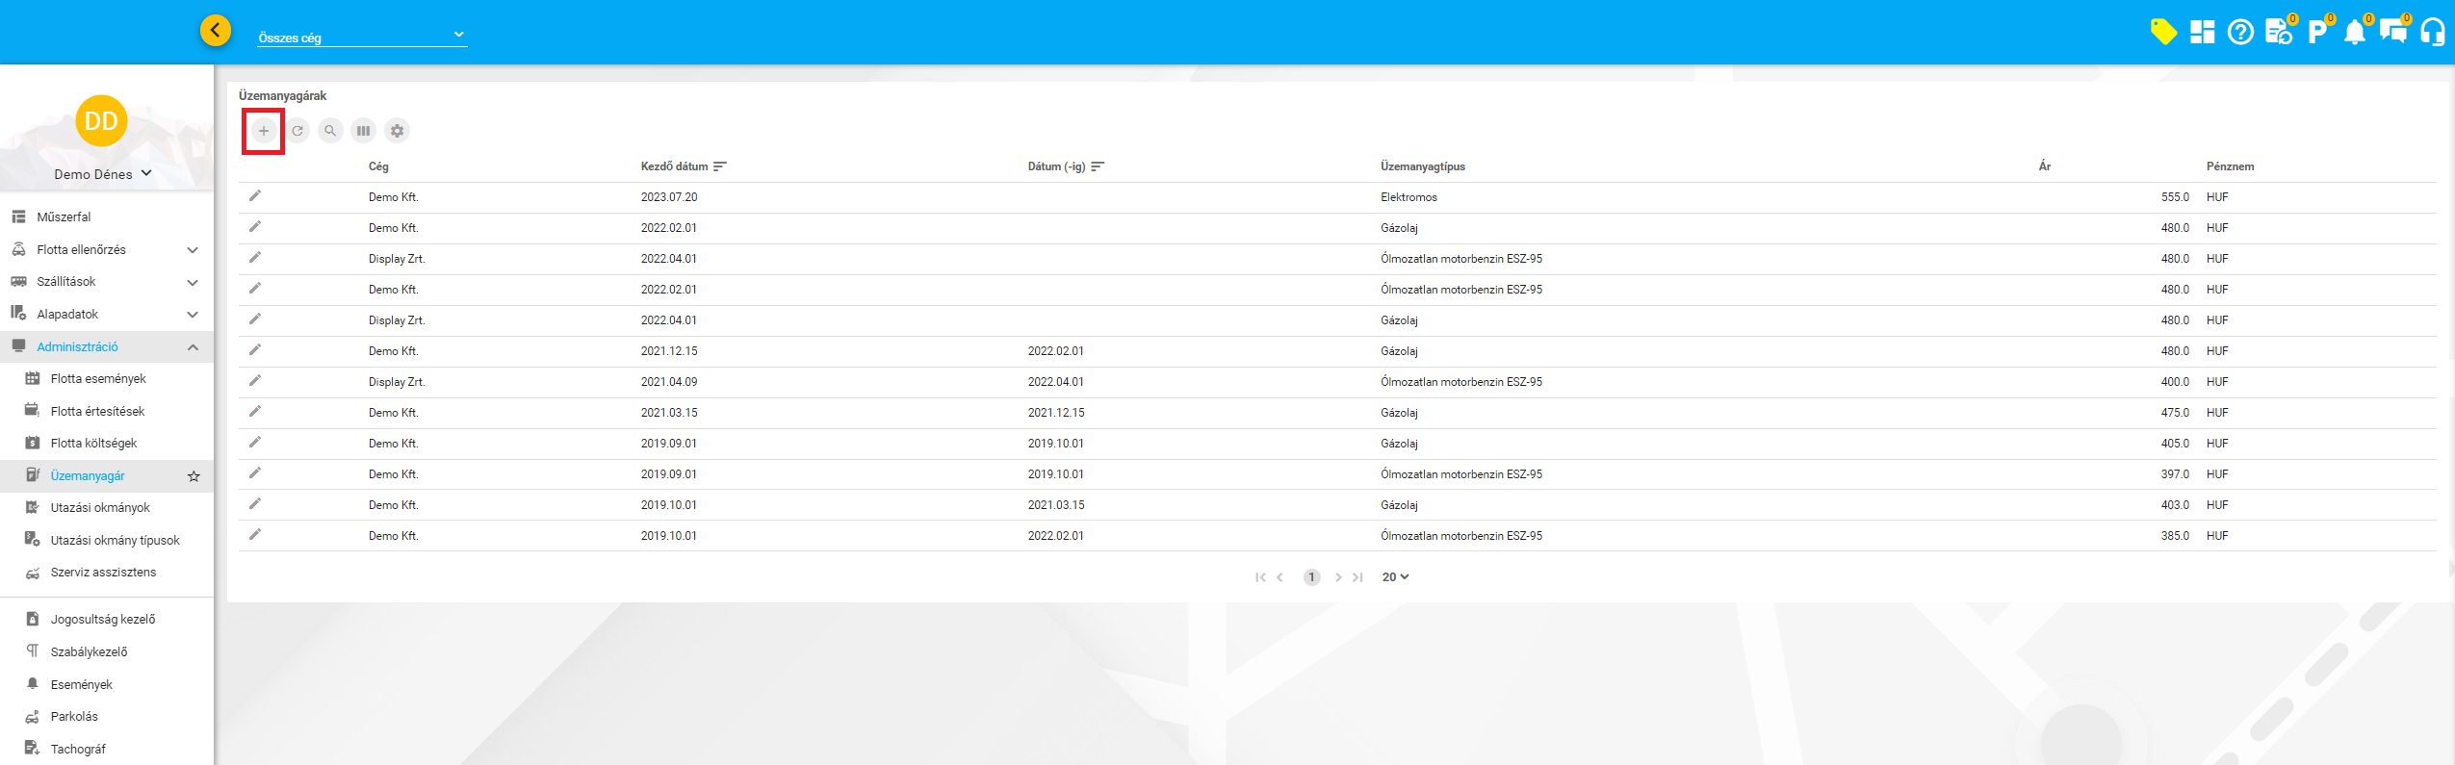Toggle sort on Kezdő dátum column
The image size is (2455, 765).
click(x=720, y=166)
